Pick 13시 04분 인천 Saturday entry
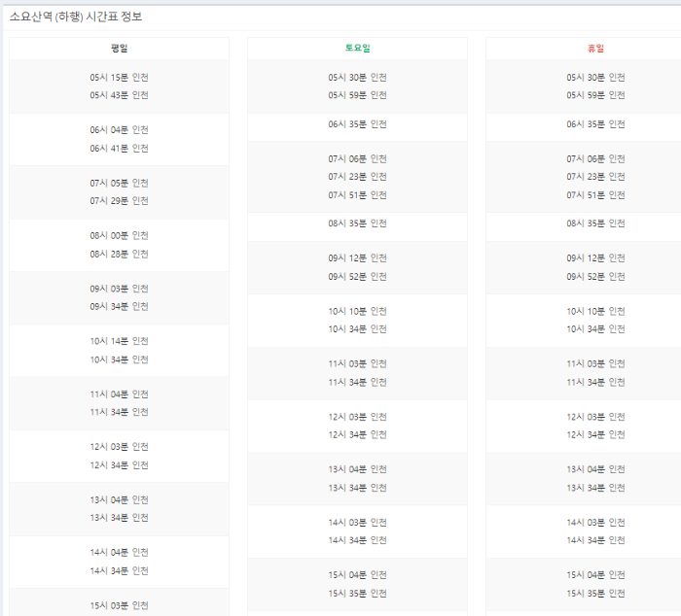Image resolution: width=681 pixels, height=616 pixels. tap(357, 469)
